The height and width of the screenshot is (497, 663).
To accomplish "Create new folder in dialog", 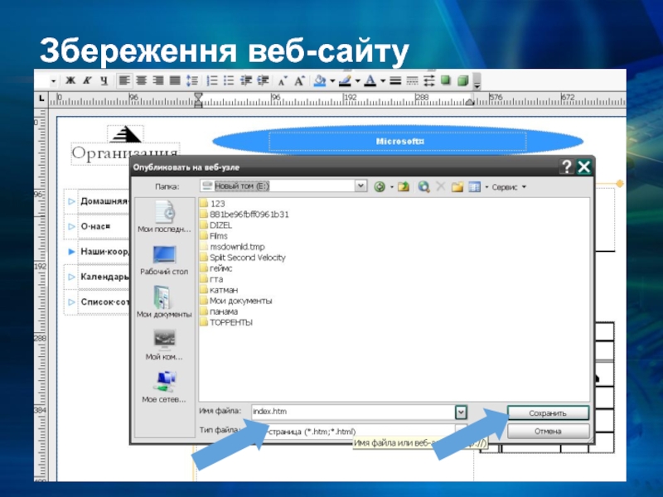I will coord(457,186).
